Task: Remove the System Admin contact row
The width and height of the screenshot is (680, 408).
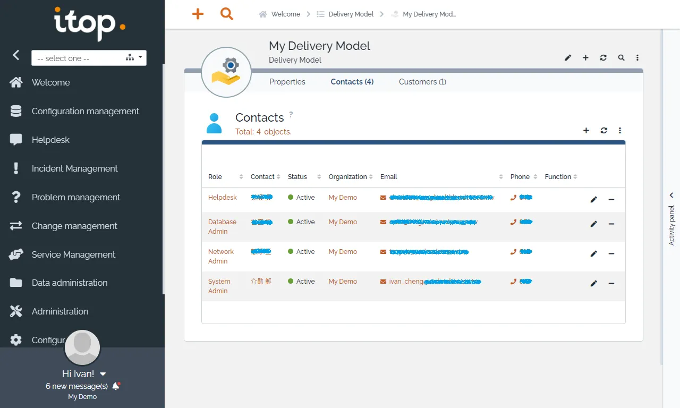Action: [x=611, y=283]
